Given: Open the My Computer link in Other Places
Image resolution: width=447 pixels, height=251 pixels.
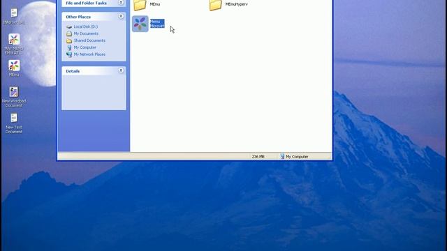Looking at the screenshot, I should click(x=85, y=47).
